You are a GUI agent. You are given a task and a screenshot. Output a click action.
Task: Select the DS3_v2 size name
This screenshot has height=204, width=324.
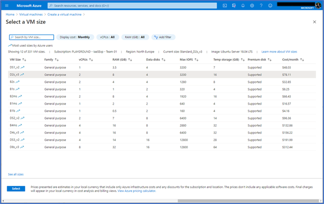tap(14, 140)
